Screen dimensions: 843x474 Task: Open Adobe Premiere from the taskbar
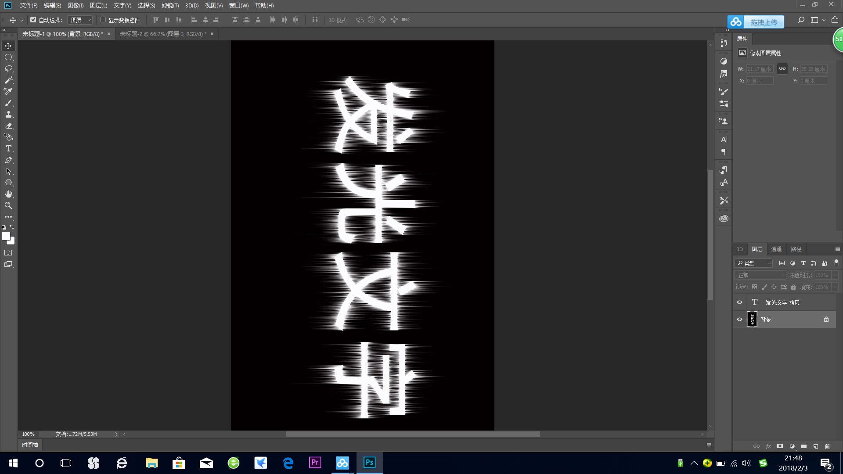point(315,463)
